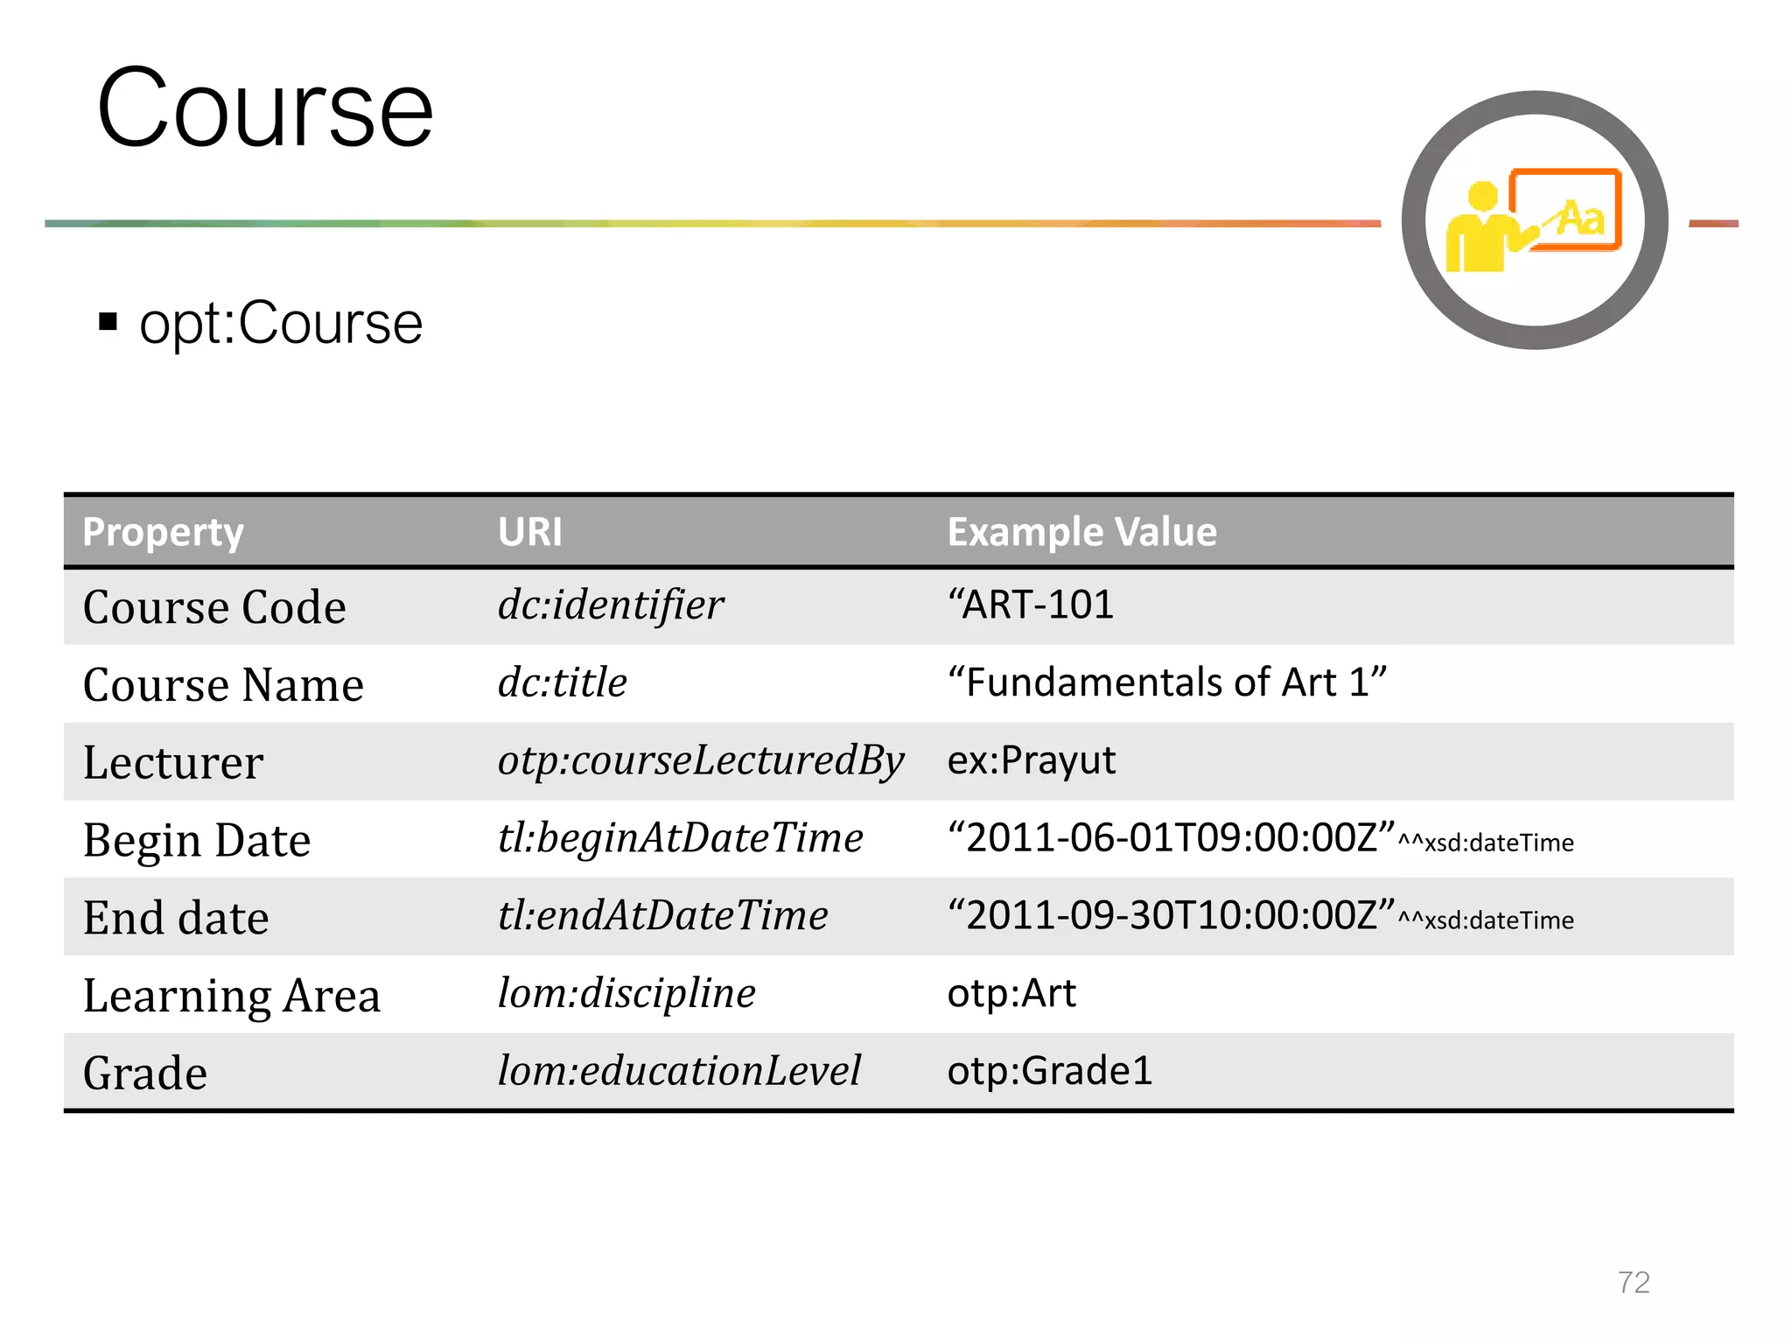Select 'Fundamentals of Art 1' value
Image resolution: width=1792 pixels, height=1344 pixels.
point(1167,682)
